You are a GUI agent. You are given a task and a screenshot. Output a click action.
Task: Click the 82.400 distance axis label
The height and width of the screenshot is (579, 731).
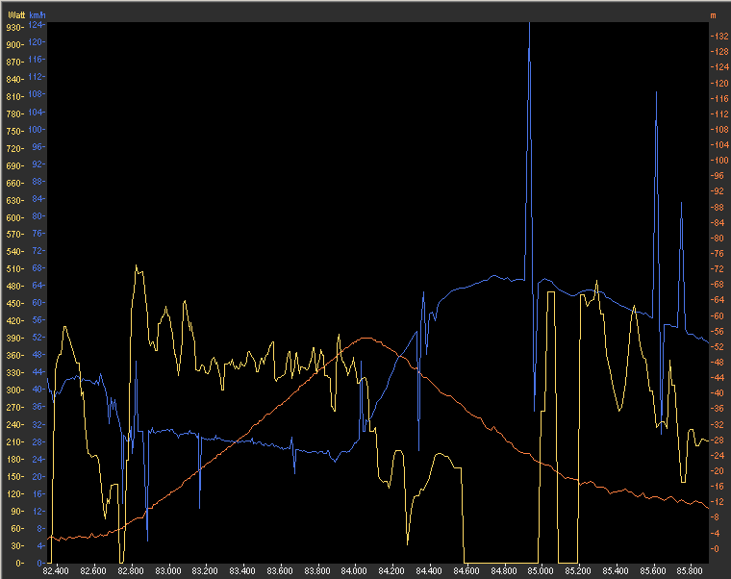coord(57,570)
